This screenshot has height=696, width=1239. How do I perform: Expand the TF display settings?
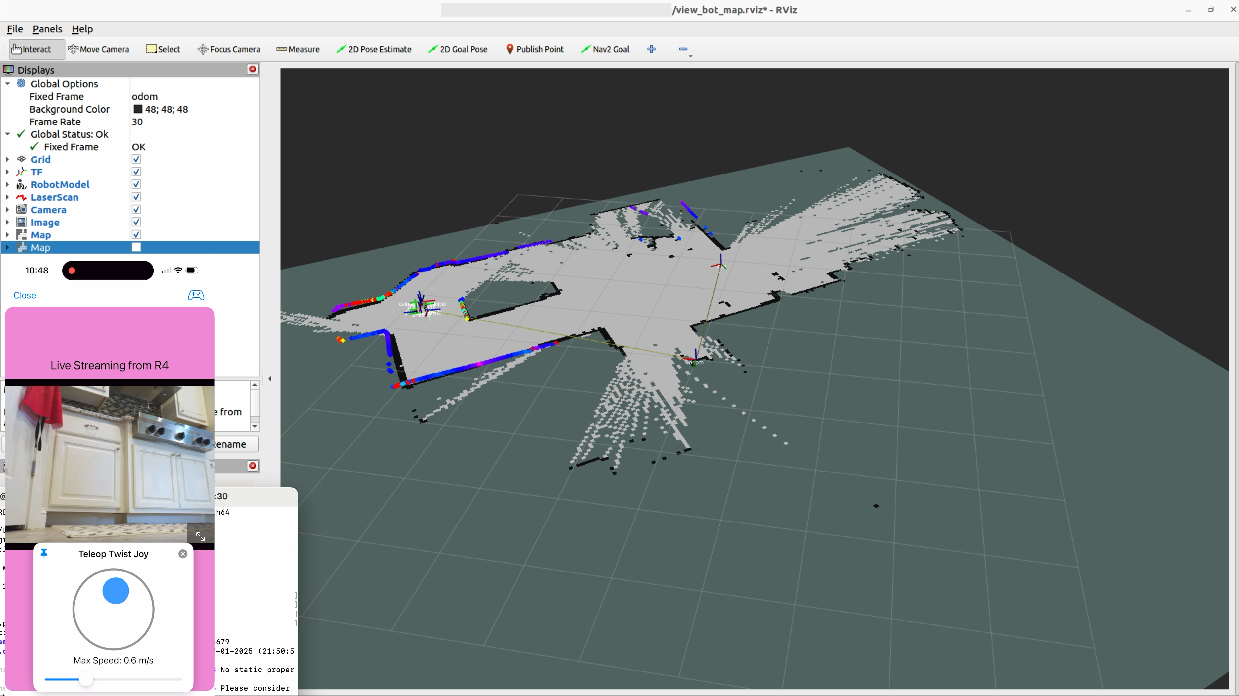pos(7,172)
